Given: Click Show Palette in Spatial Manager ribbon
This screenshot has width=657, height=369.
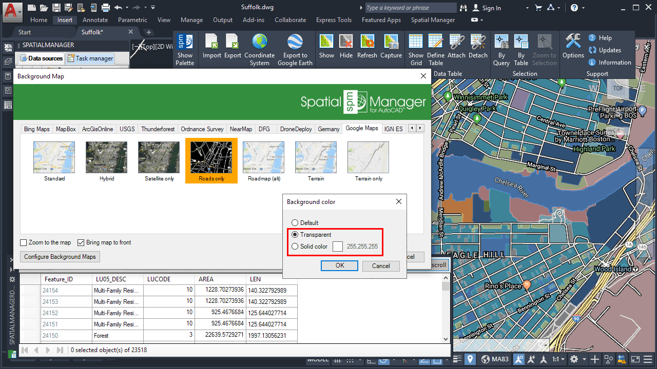Looking at the screenshot, I should (185, 50).
